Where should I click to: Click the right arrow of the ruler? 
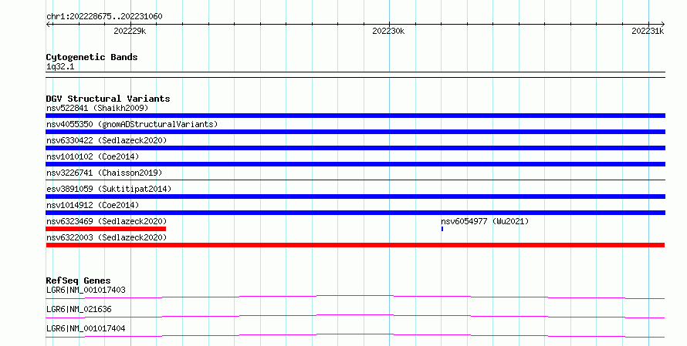(x=662, y=24)
